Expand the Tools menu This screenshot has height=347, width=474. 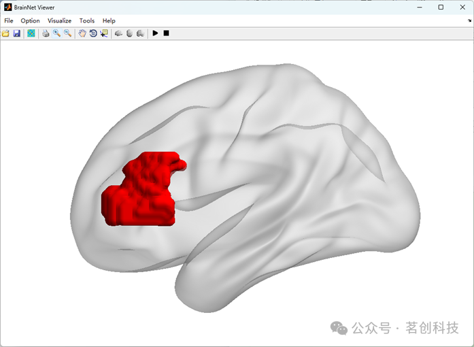tap(87, 20)
